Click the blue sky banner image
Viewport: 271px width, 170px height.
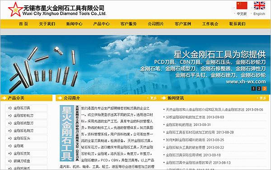point(135,65)
